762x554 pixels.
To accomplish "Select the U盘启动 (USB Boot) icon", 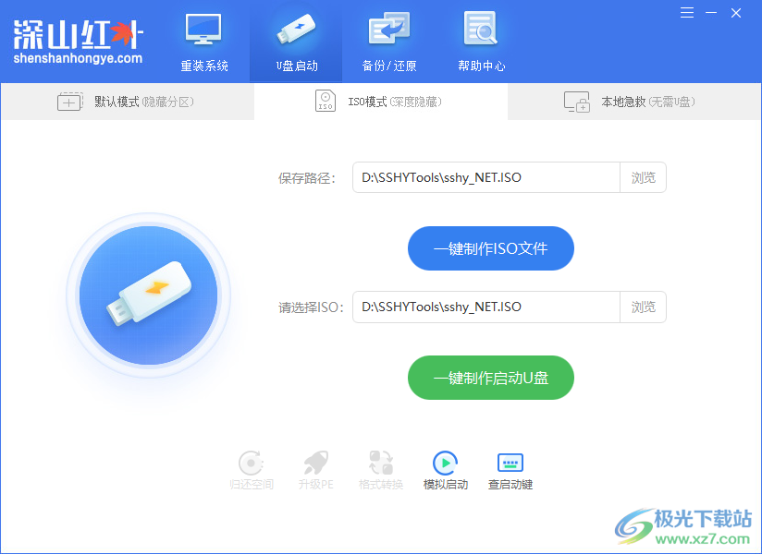I will click(295, 41).
